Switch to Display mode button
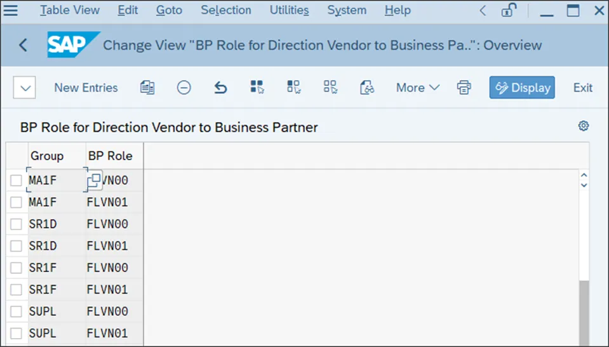The width and height of the screenshot is (609, 347). tap(522, 88)
